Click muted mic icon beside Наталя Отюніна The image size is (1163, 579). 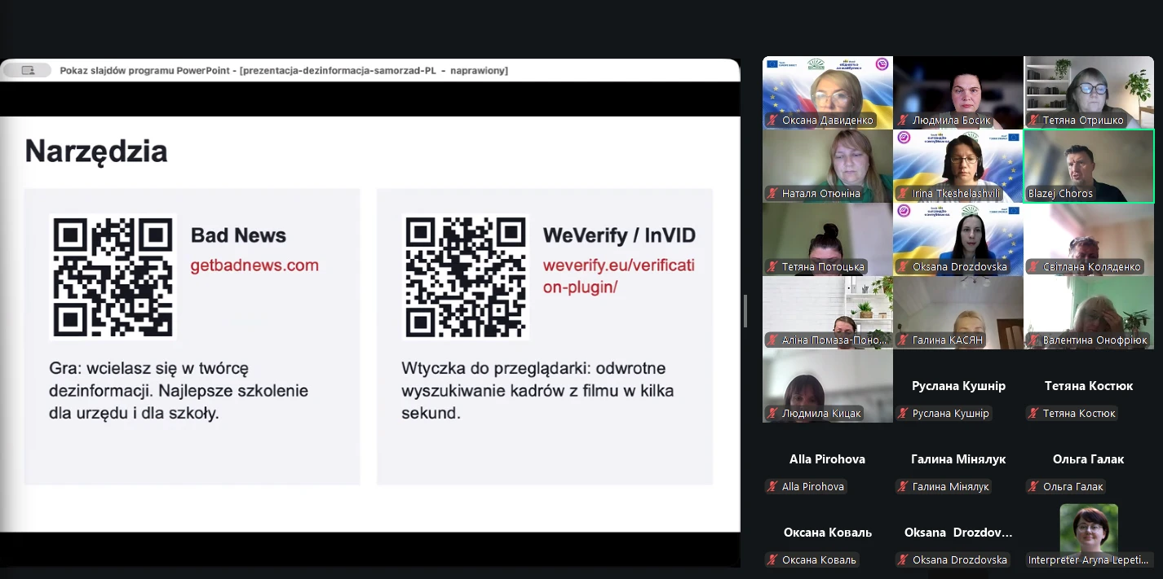772,194
